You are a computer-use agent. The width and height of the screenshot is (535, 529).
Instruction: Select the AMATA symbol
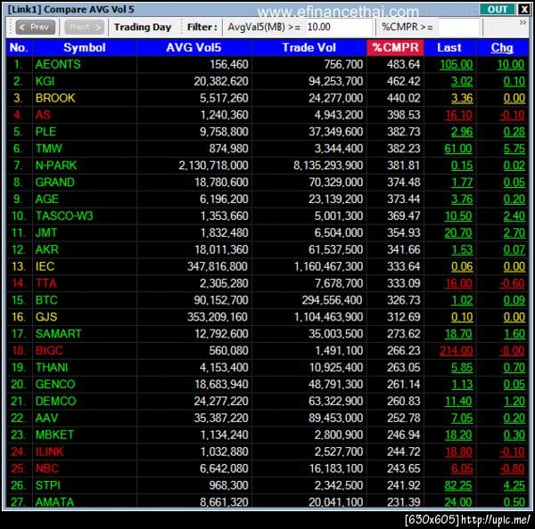coord(54,502)
